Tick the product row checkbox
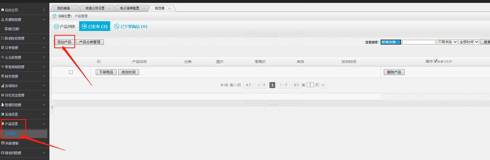The width and height of the screenshot is (490, 160). [71, 72]
